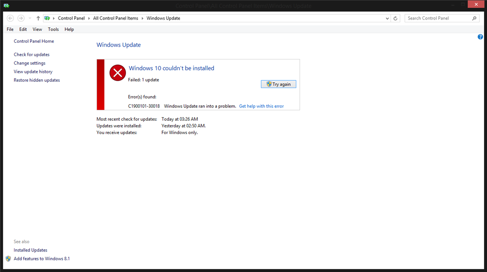The width and height of the screenshot is (487, 272).
Task: Click the Windows Update breadcrumb
Action: pos(164,19)
